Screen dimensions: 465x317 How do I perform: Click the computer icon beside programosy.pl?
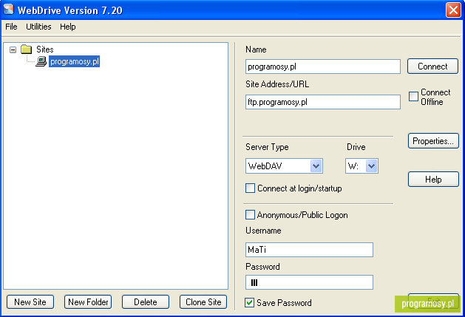pos(41,61)
